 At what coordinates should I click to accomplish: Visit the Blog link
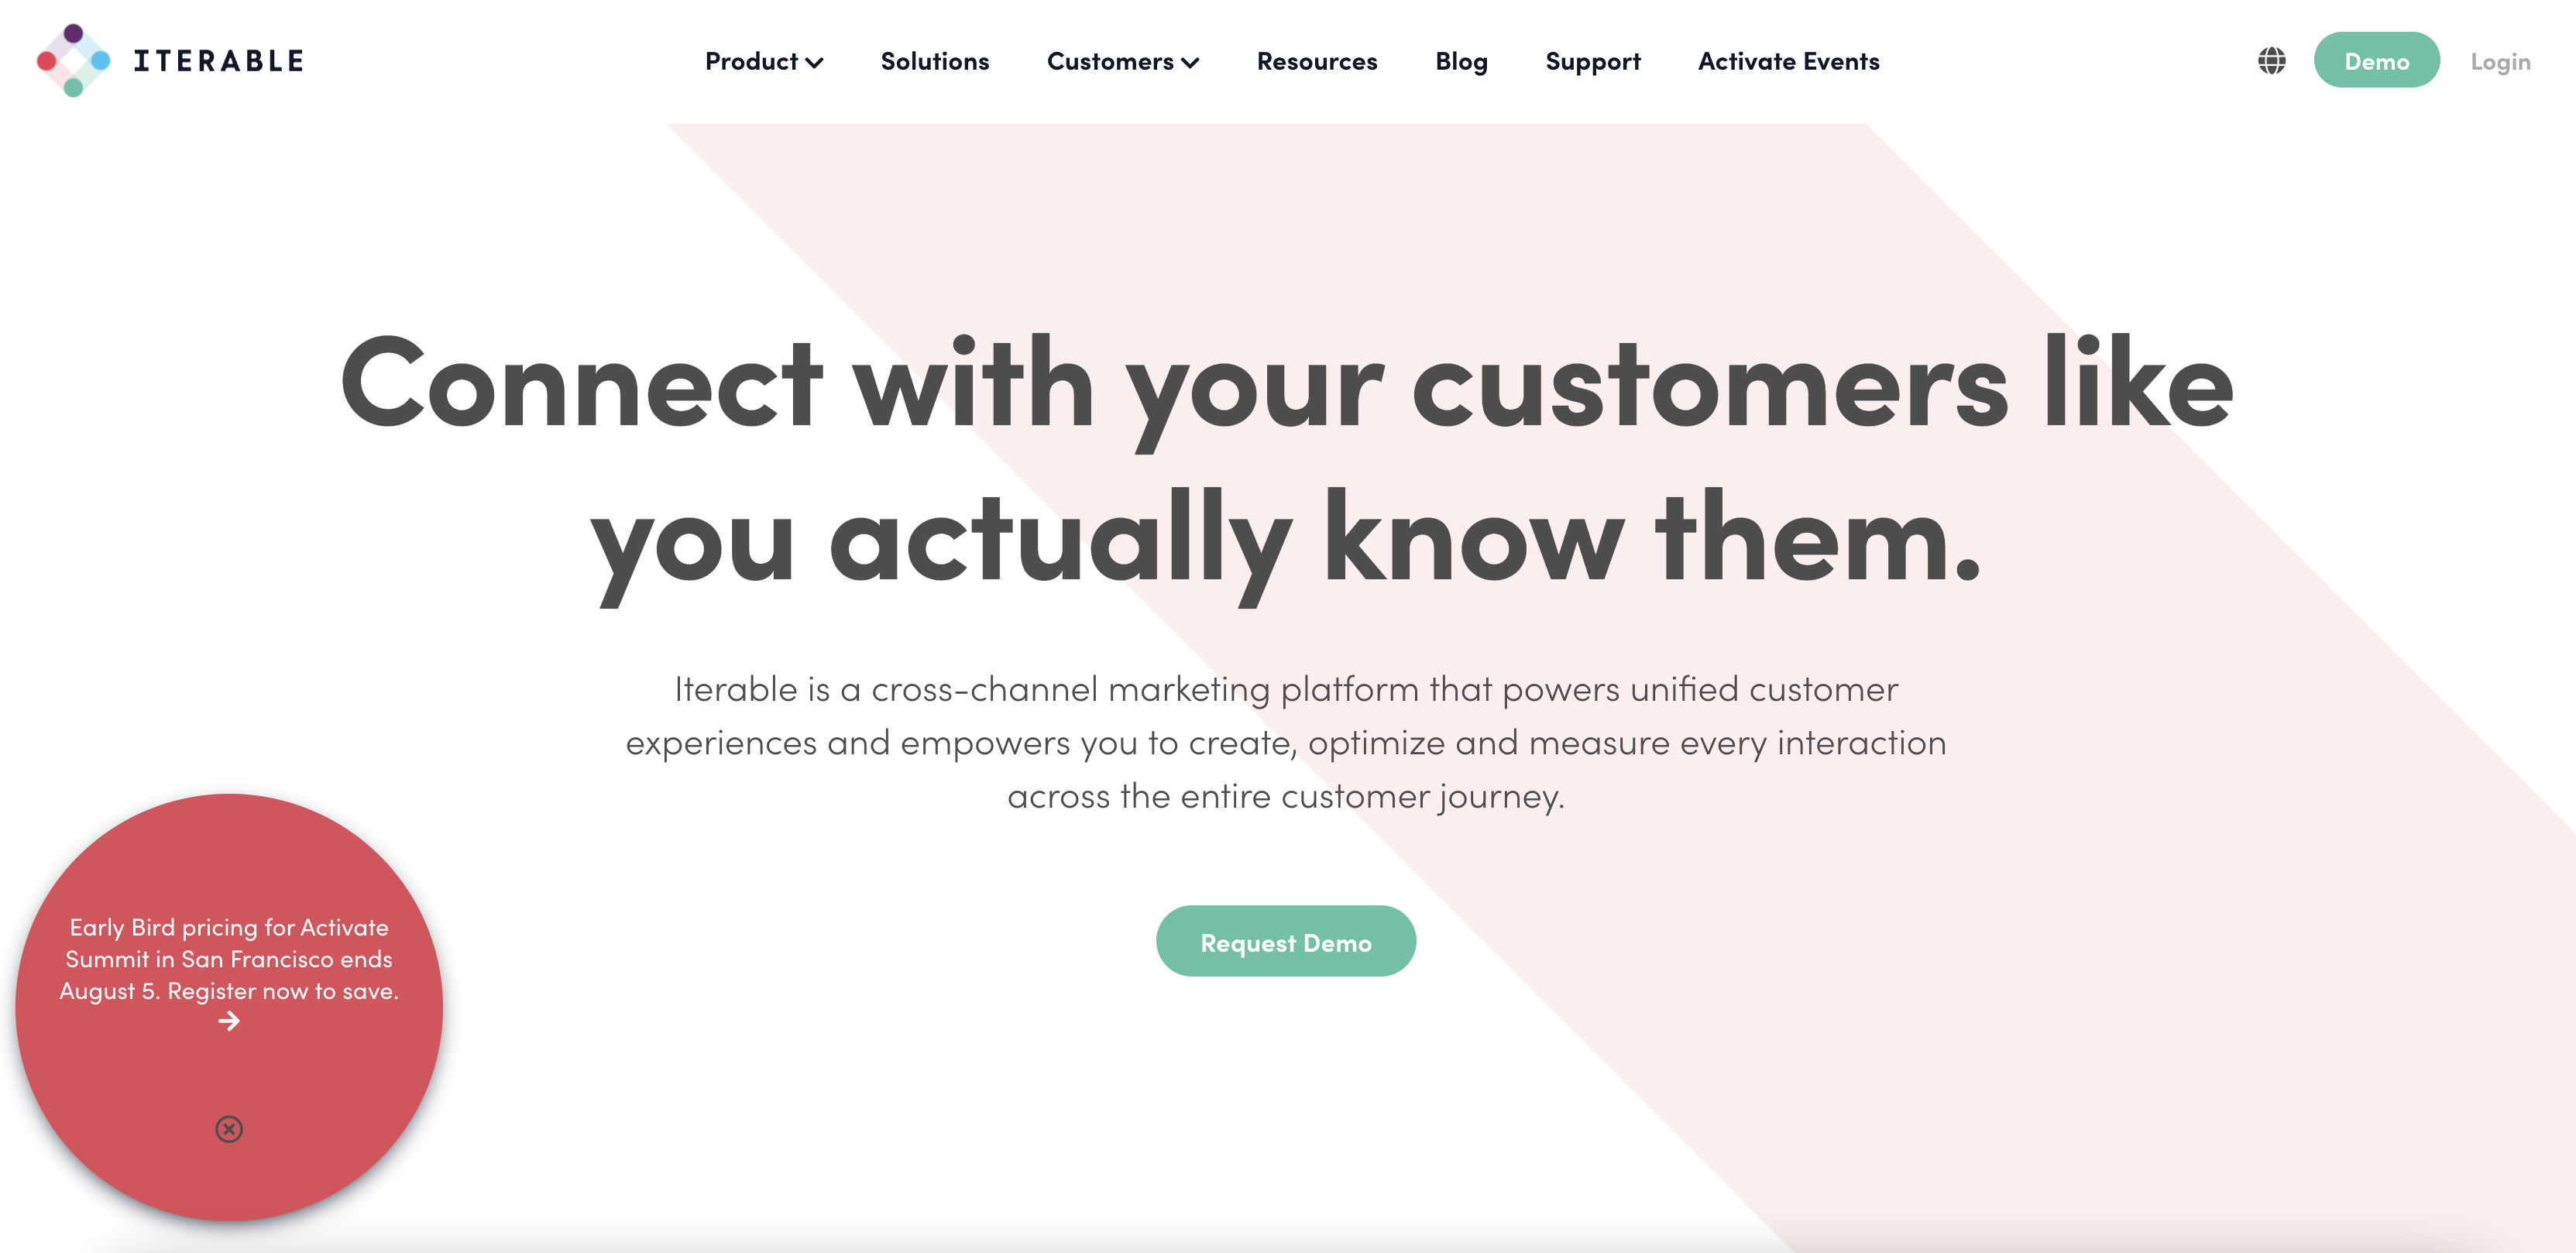[x=1461, y=62]
